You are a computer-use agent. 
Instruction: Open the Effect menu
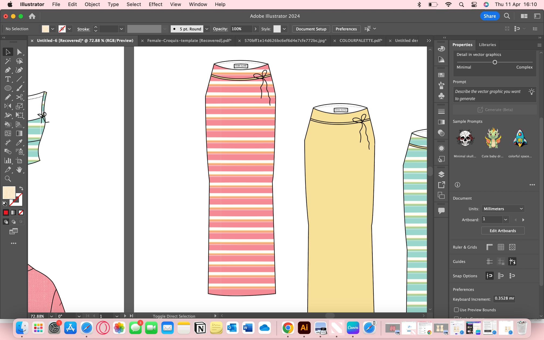(x=155, y=4)
